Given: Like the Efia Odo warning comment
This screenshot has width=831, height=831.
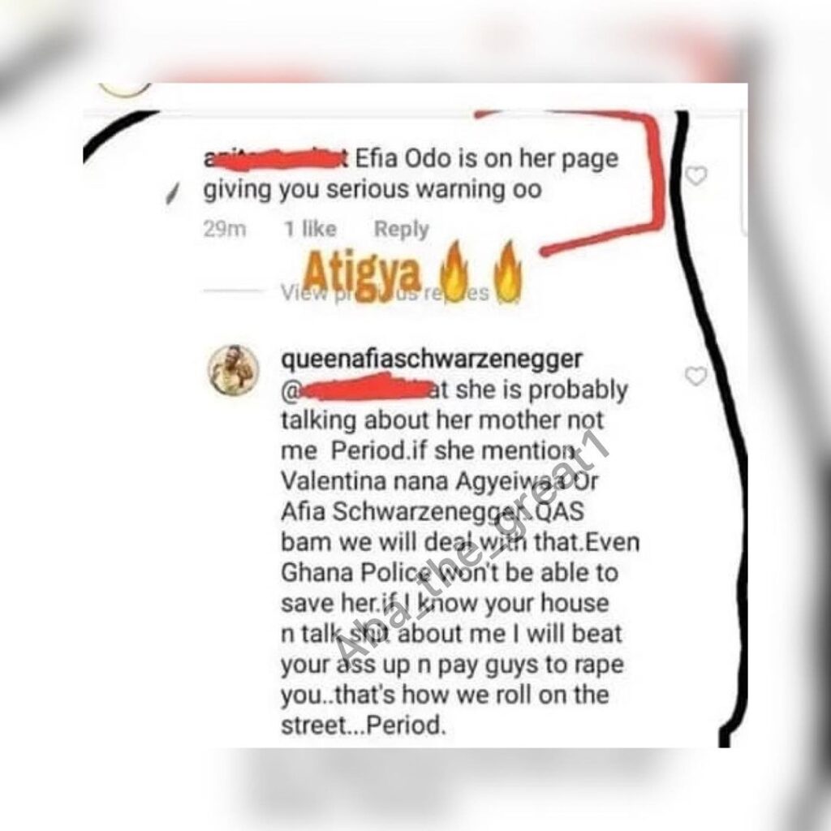Looking at the screenshot, I should (x=695, y=176).
